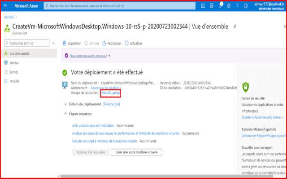Click the Microsoft Azure logo text
287x179 pixels.
26,6
